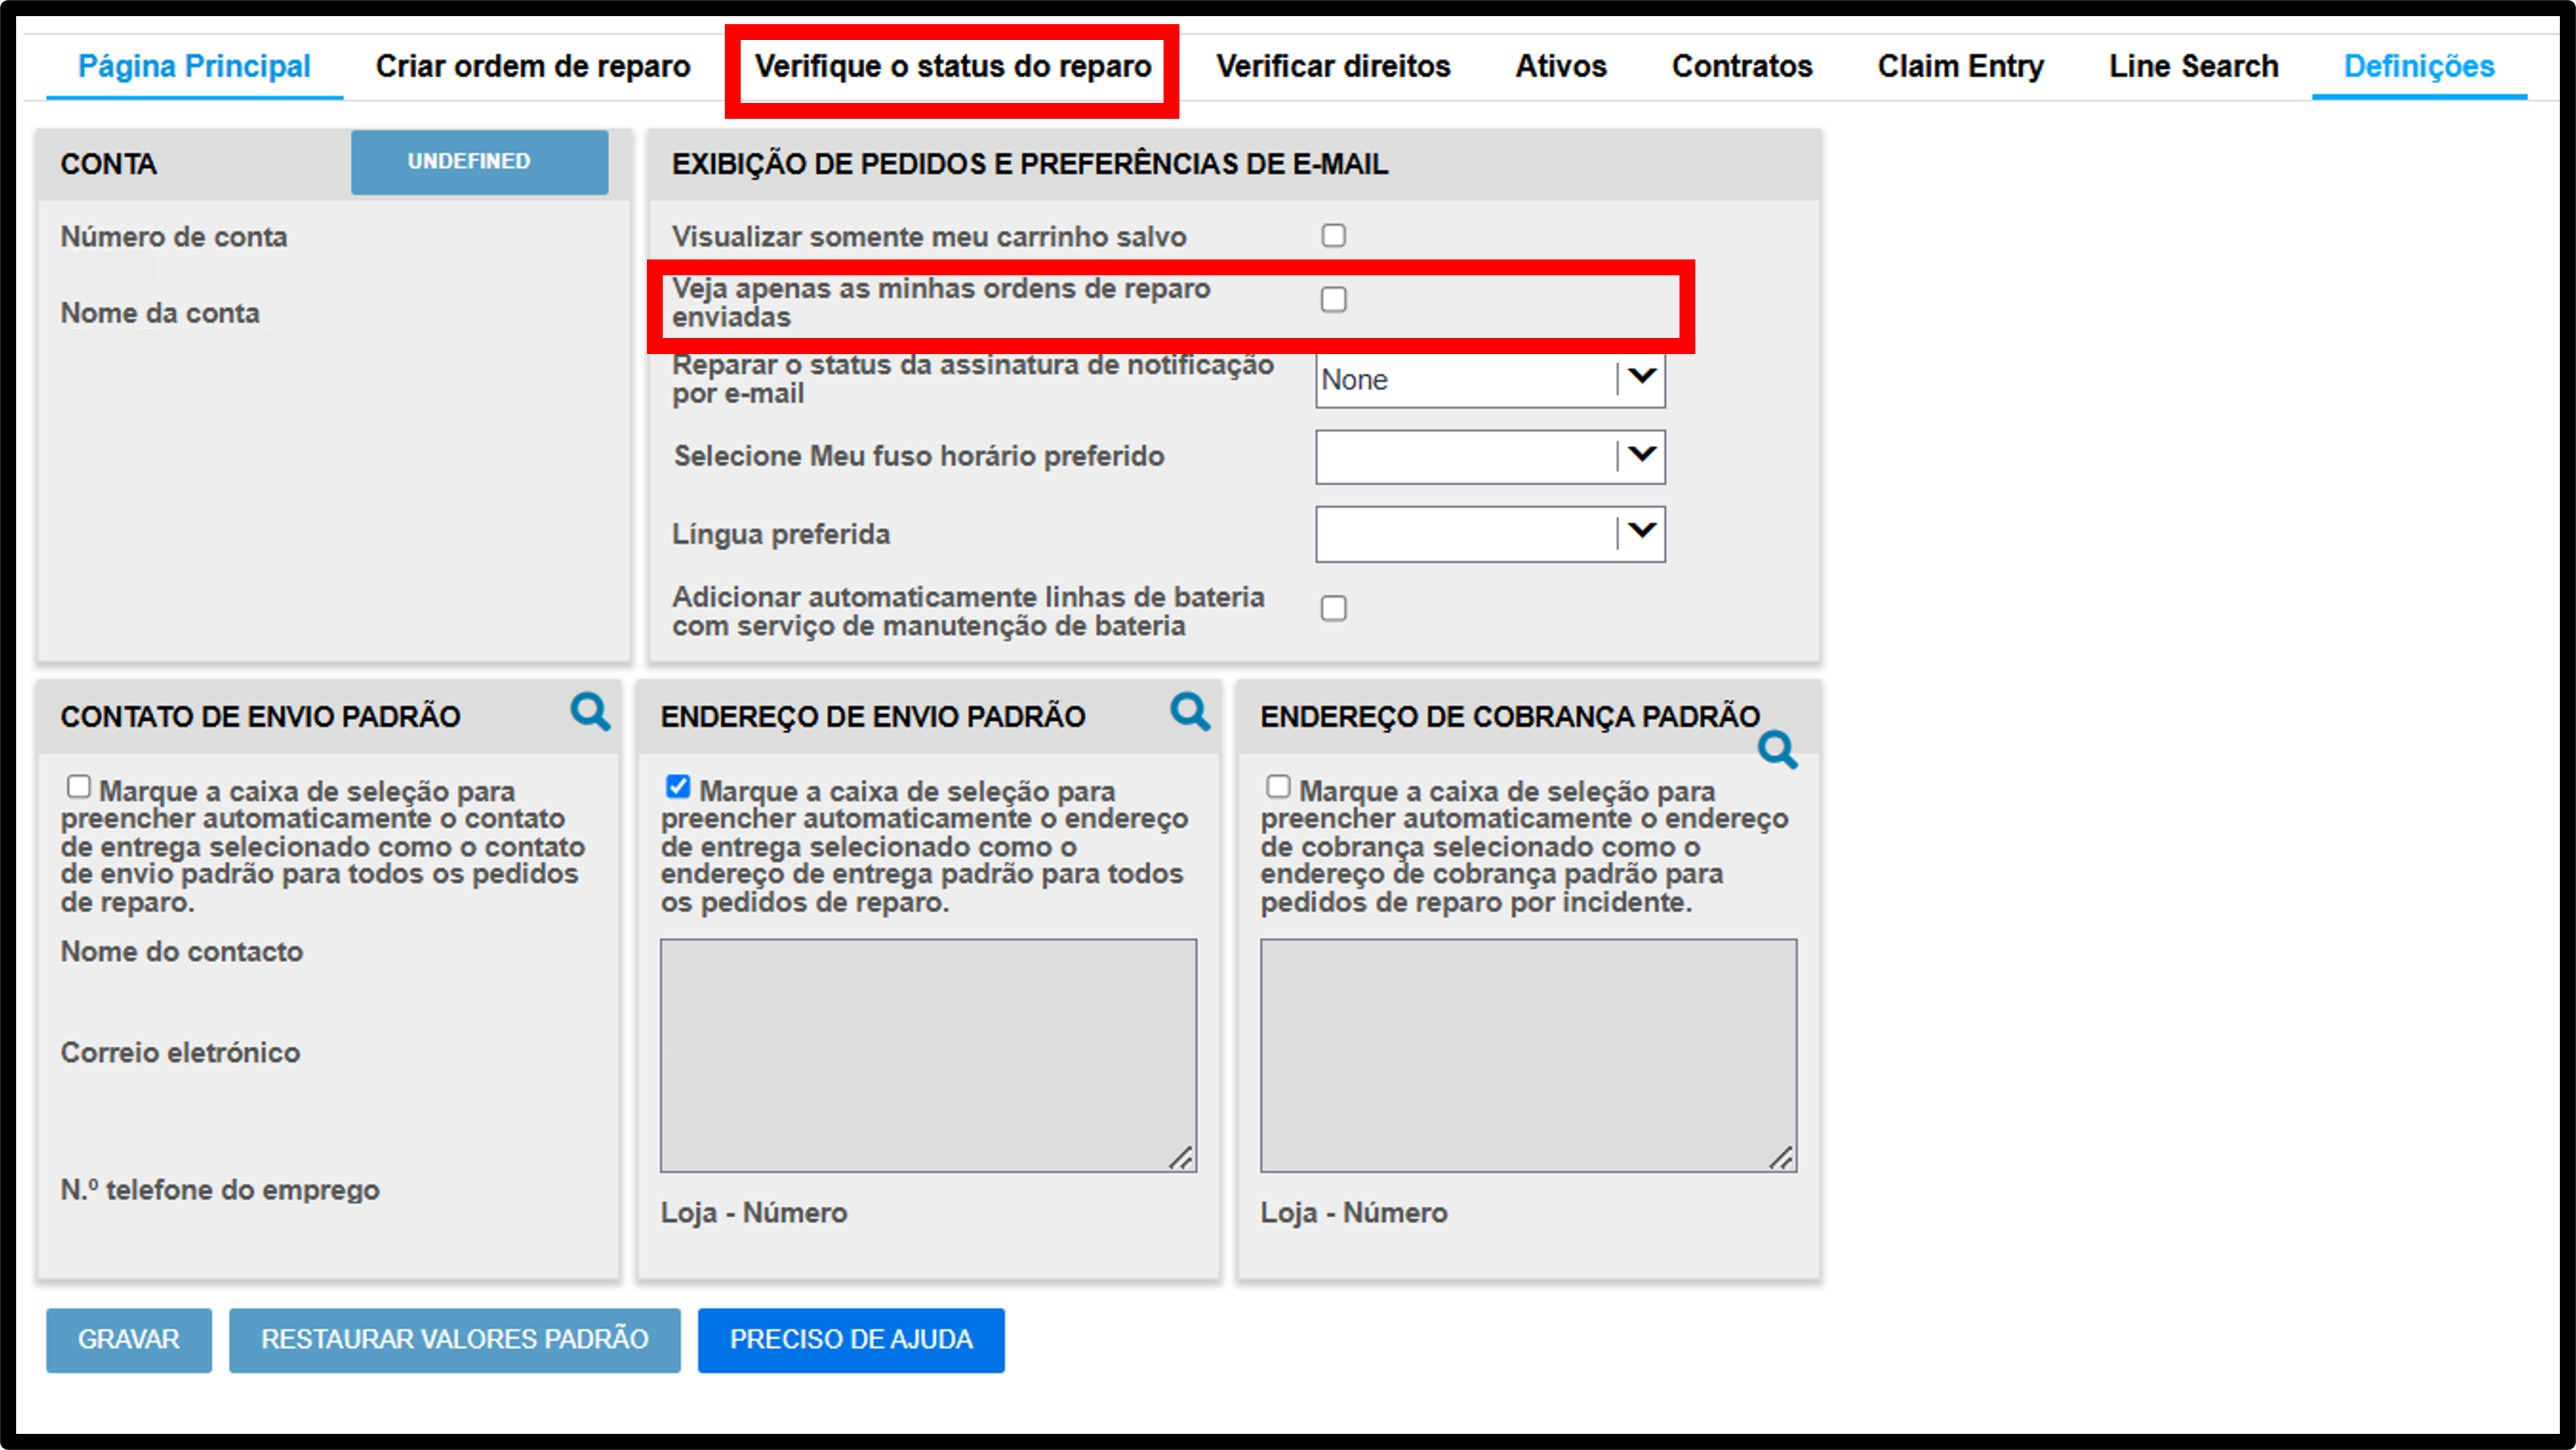
Task: Open Criar ordem de reparo tab
Action: pos(533,66)
